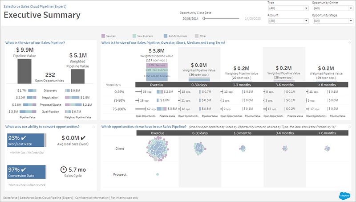The height and width of the screenshot is (202, 356).
Task: Click the $ 3.5M Qualification pipeline bar
Action: (28, 111)
